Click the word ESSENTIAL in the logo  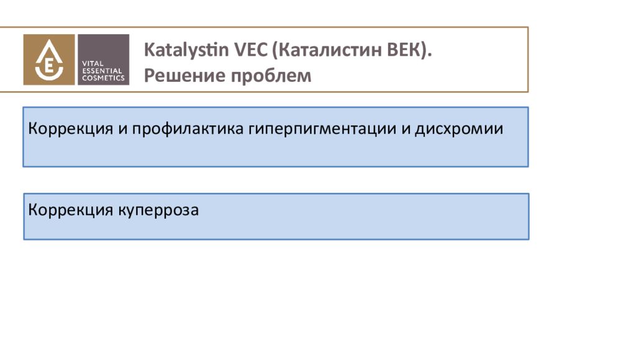point(102,71)
